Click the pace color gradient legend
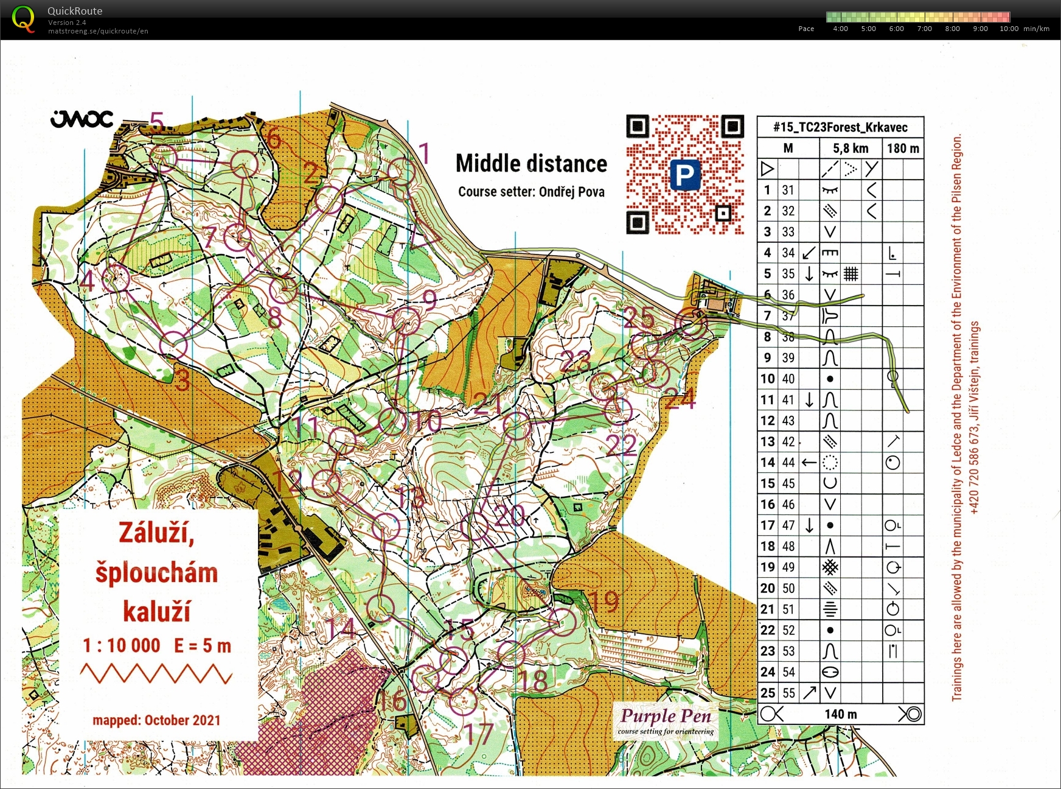The image size is (1061, 789). (x=917, y=17)
